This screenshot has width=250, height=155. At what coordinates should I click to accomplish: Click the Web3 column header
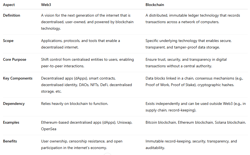coord(46,5)
